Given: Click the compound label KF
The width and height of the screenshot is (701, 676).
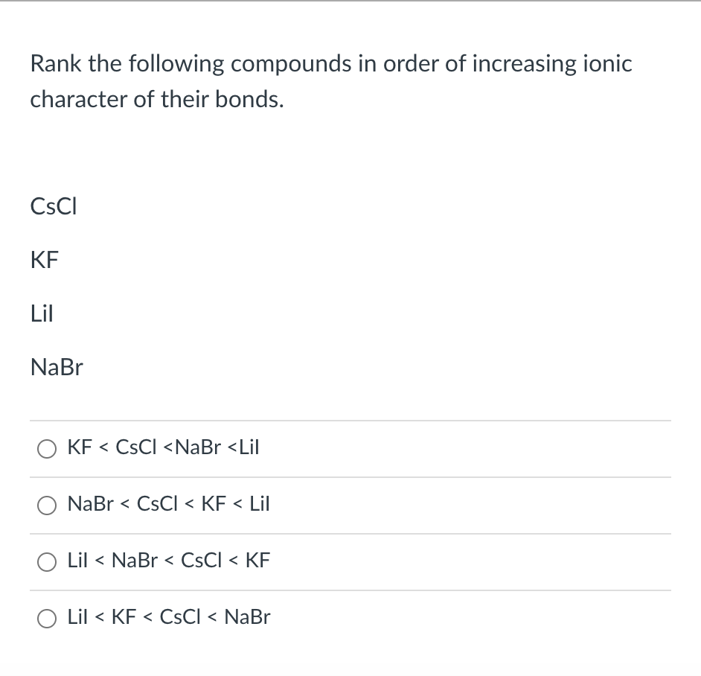Looking at the screenshot, I should click(44, 260).
